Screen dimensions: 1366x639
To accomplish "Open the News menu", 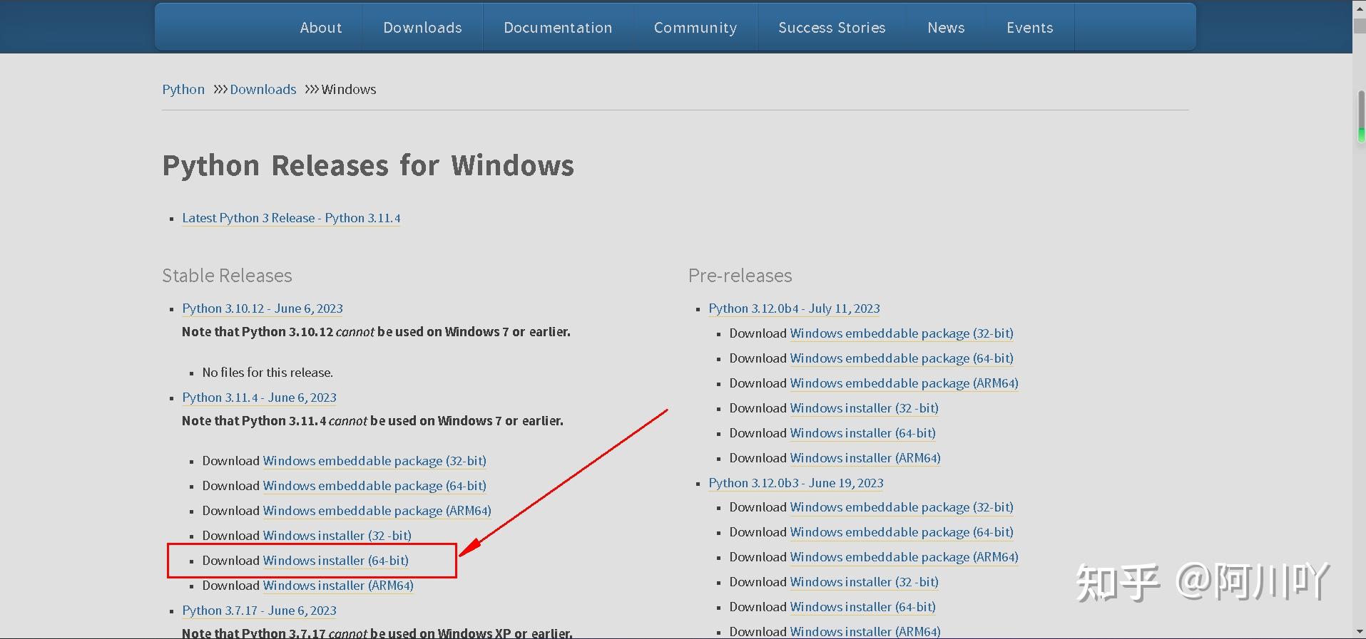I will 946,28.
